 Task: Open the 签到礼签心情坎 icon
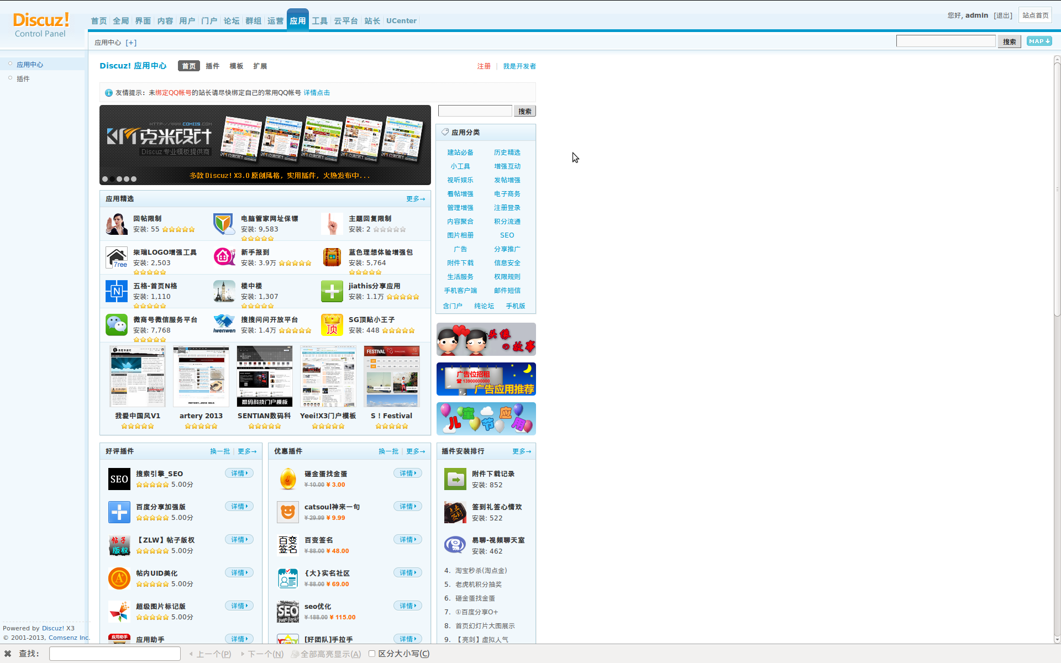[x=455, y=512]
